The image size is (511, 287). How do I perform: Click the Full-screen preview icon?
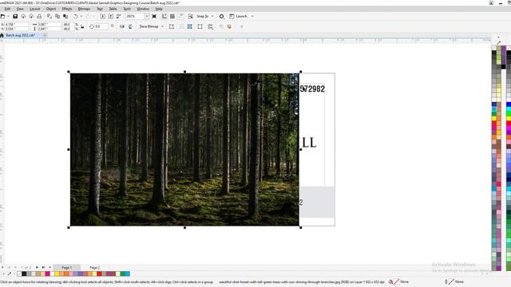click(x=154, y=16)
